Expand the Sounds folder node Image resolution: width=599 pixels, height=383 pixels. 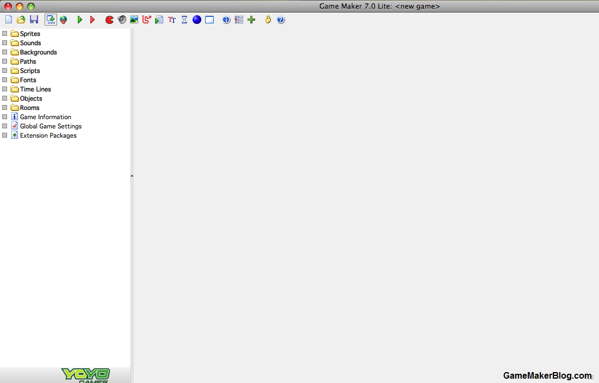point(4,43)
